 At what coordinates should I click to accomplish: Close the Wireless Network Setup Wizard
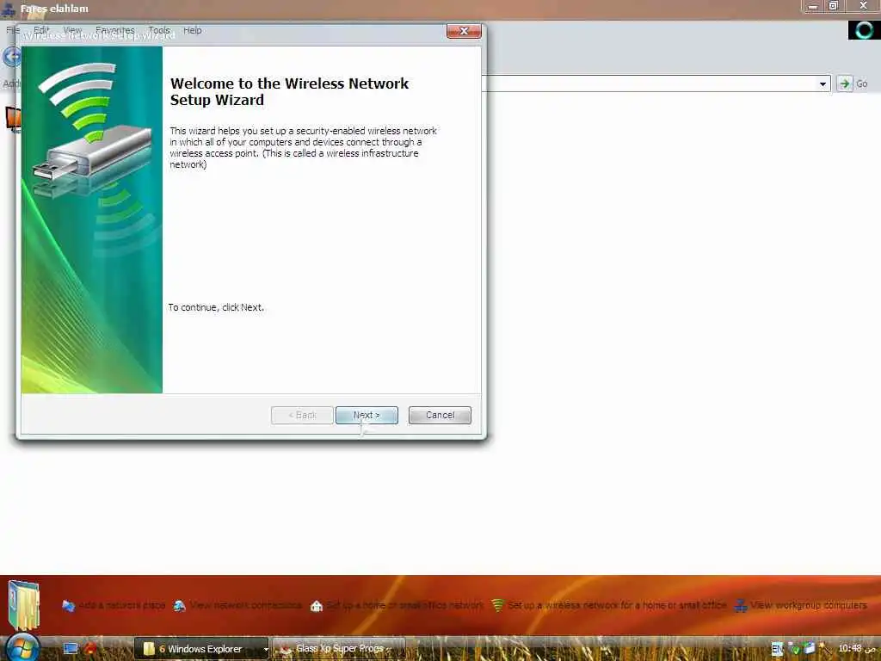464,31
